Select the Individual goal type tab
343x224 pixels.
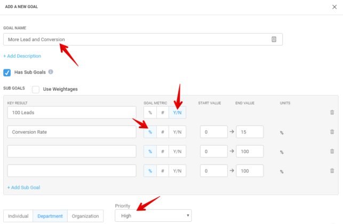(18, 216)
